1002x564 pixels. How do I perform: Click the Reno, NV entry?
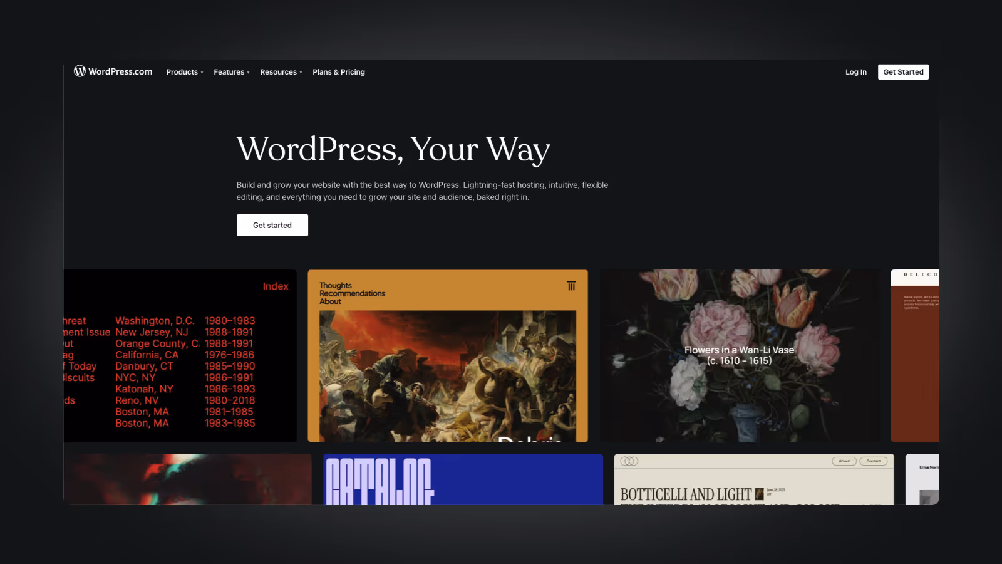tap(137, 400)
